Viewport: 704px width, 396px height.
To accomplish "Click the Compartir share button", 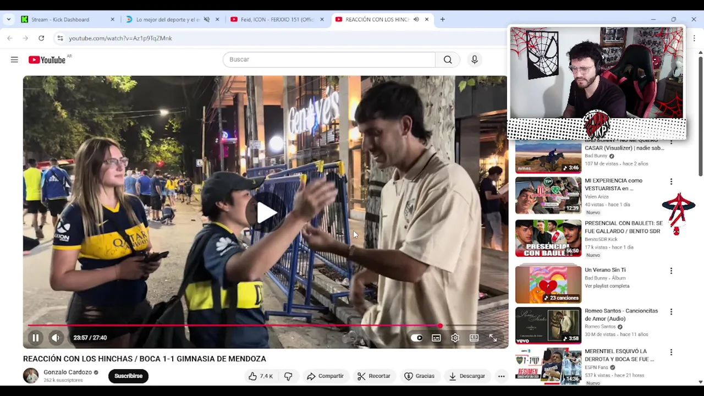I will click(325, 376).
